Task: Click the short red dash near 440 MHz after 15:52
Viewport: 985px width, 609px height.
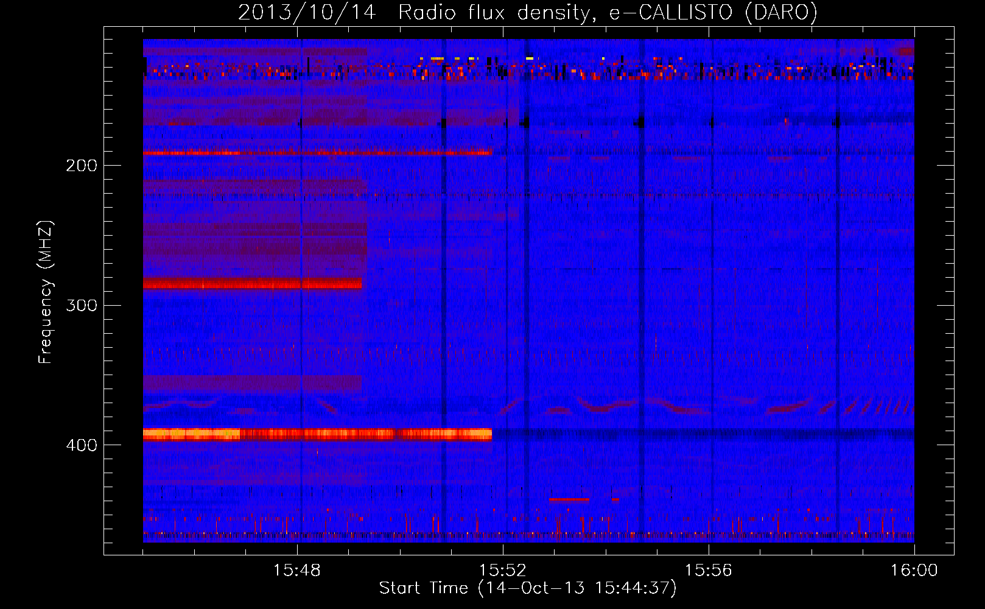Action: click(x=569, y=499)
